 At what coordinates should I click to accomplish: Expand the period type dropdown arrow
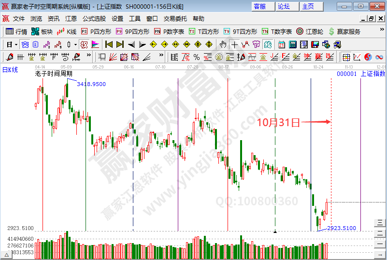(x=16, y=44)
